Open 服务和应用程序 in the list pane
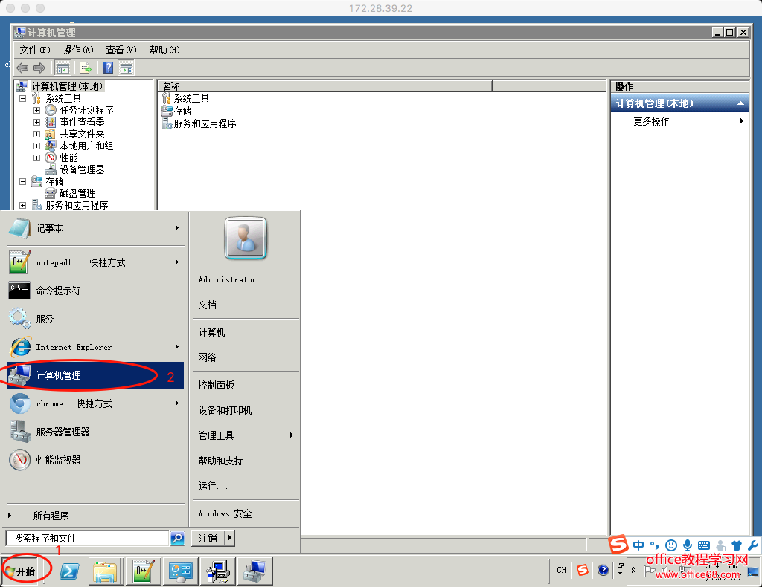Viewport: 762px width, 587px height. 205,123
